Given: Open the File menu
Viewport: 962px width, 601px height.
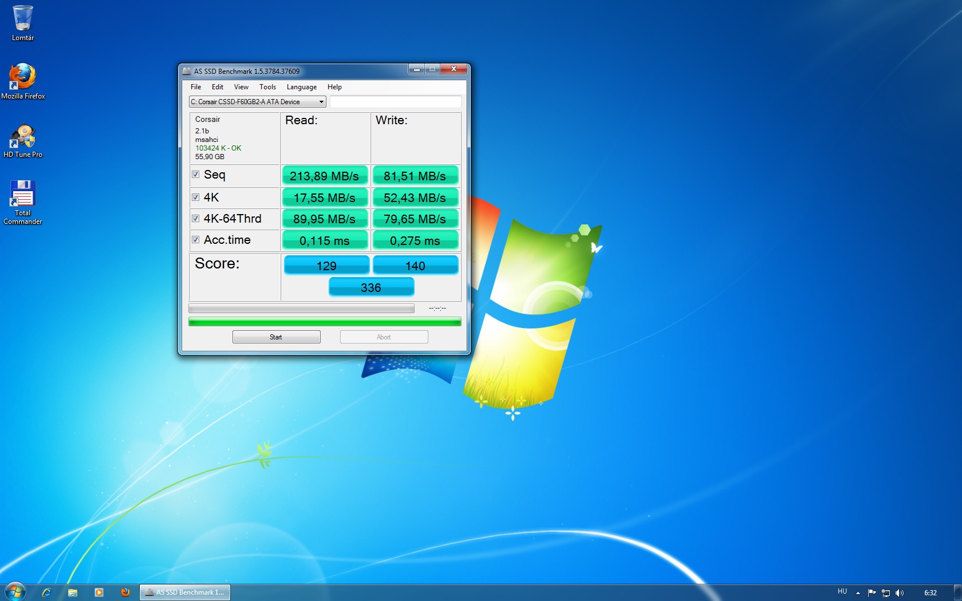Looking at the screenshot, I should 196,87.
